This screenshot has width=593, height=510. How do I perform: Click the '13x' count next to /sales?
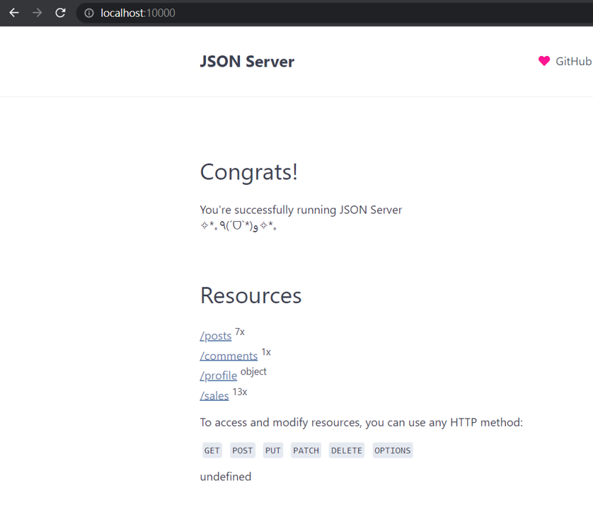pos(240,392)
